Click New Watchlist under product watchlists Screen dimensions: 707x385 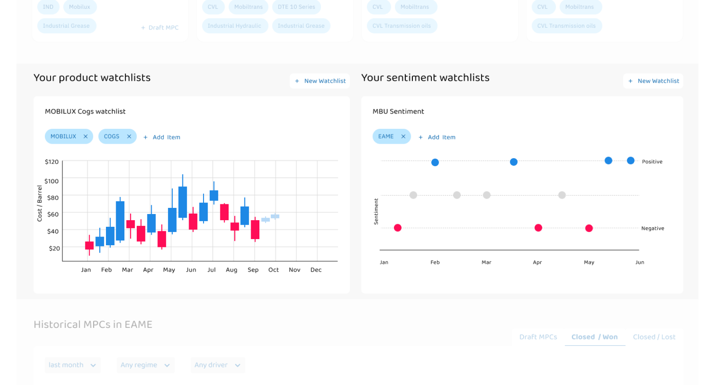point(320,81)
